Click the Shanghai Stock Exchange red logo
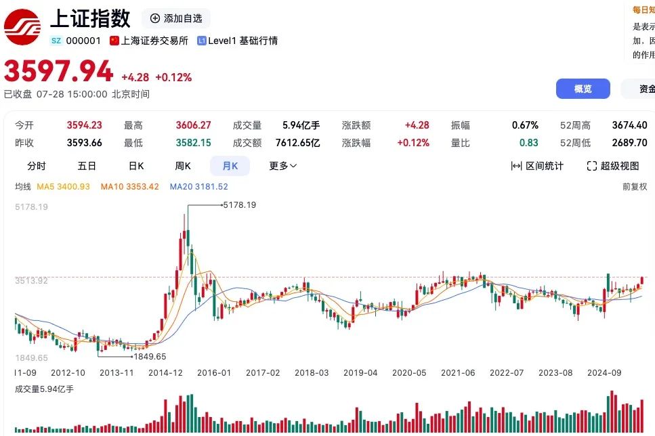 click(x=21, y=25)
